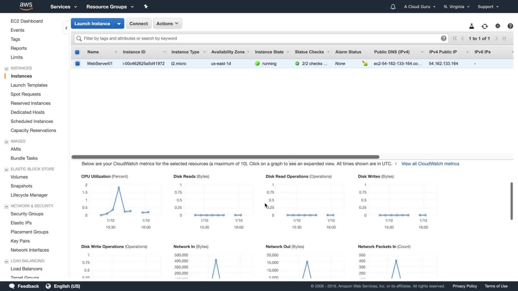Viewport: 518px width, 291px height.
Task: Click the Connect button
Action: point(138,23)
